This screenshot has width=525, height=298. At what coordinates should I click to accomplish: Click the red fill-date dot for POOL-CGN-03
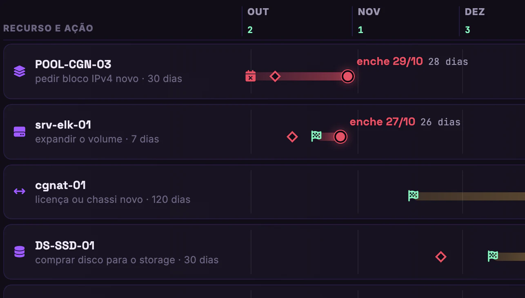pos(347,76)
